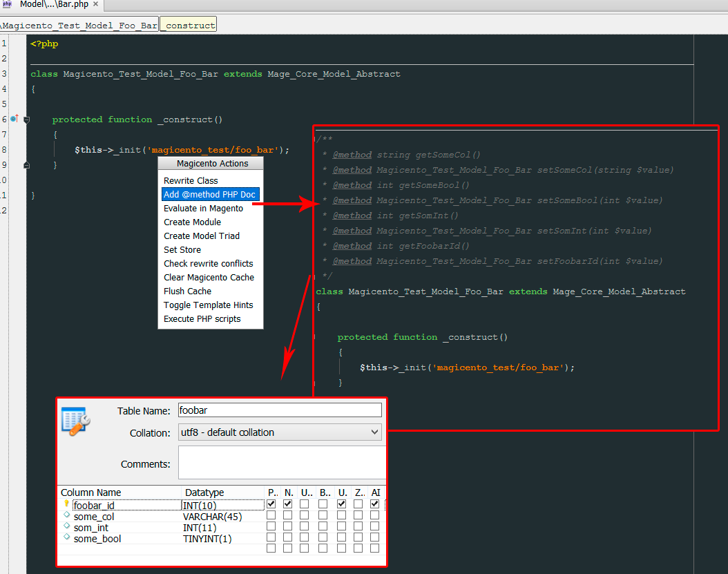The image size is (728, 574).
Task: Open the Collation dropdown
Action: (x=280, y=432)
